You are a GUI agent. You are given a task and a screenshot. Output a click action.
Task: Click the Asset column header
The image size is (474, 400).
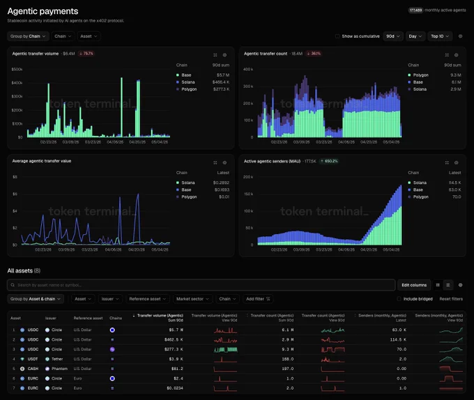click(15, 318)
